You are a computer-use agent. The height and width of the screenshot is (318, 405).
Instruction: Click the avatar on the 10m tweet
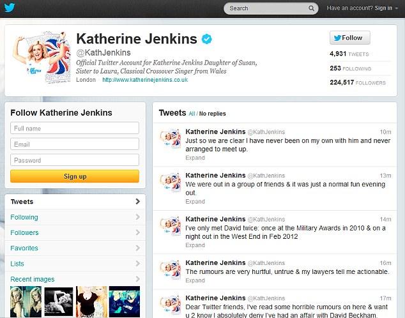point(171,139)
